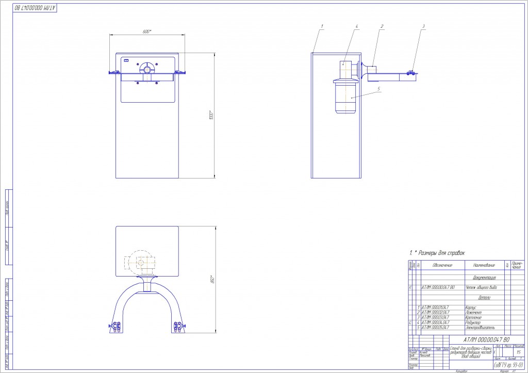Click the designation 'АТЛМ 000.05.047'

[x=435, y=328]
